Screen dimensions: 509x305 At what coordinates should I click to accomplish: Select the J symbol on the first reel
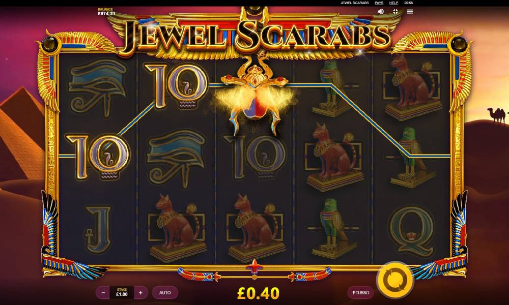[97, 229]
